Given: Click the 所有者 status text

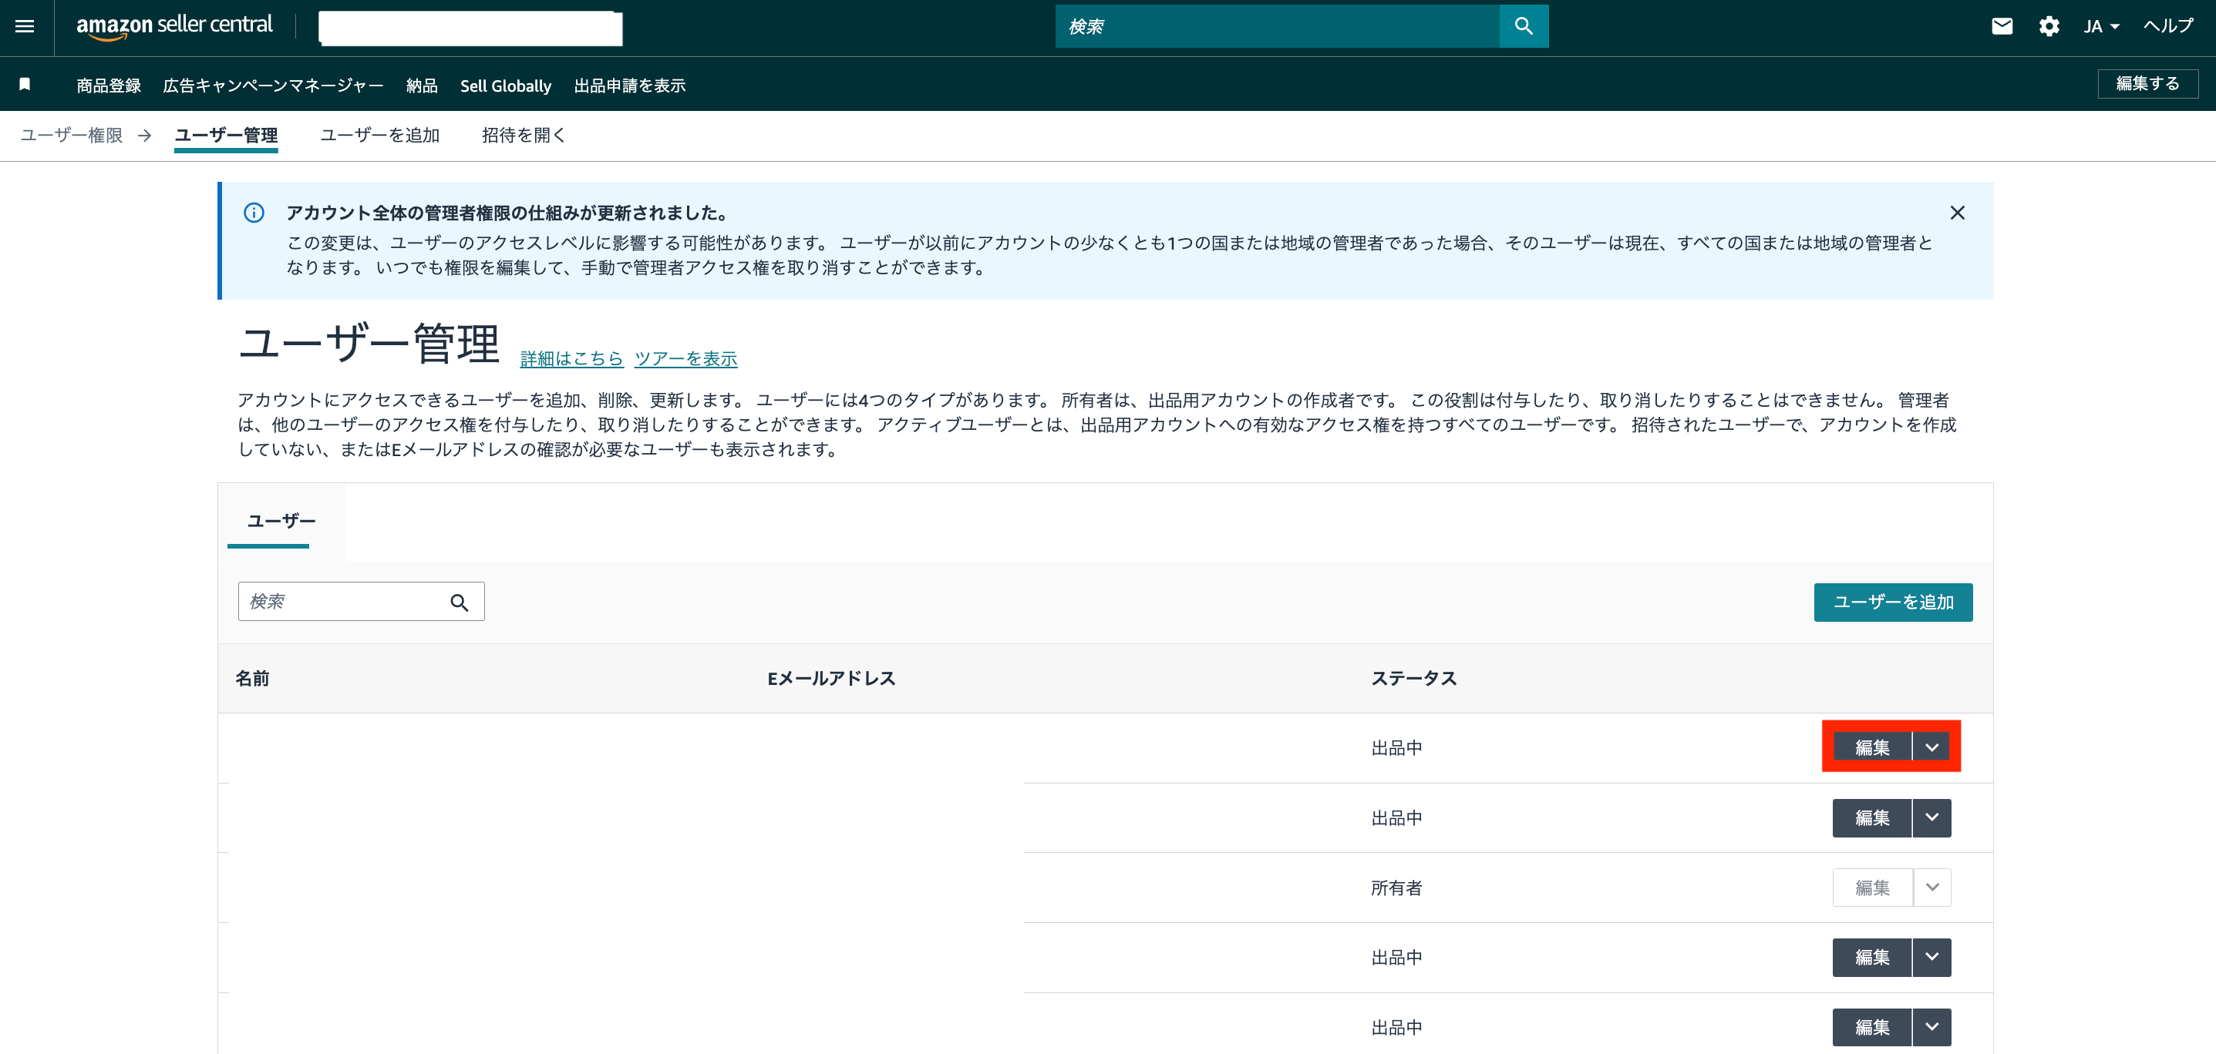Looking at the screenshot, I should pos(1396,888).
